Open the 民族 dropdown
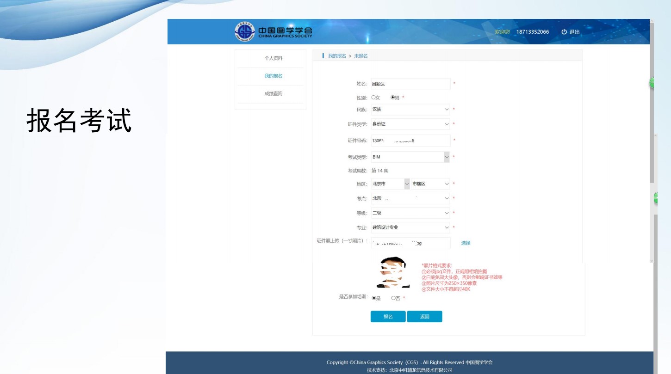Viewport: 671px width, 374px height. 410,110
